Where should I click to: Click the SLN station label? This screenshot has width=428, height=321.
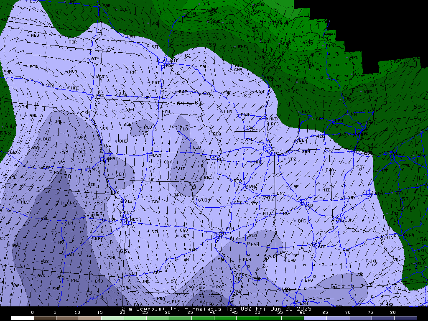coord(69,223)
